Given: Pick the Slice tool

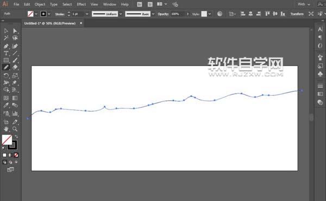Looking at the screenshot, I should (15, 122).
